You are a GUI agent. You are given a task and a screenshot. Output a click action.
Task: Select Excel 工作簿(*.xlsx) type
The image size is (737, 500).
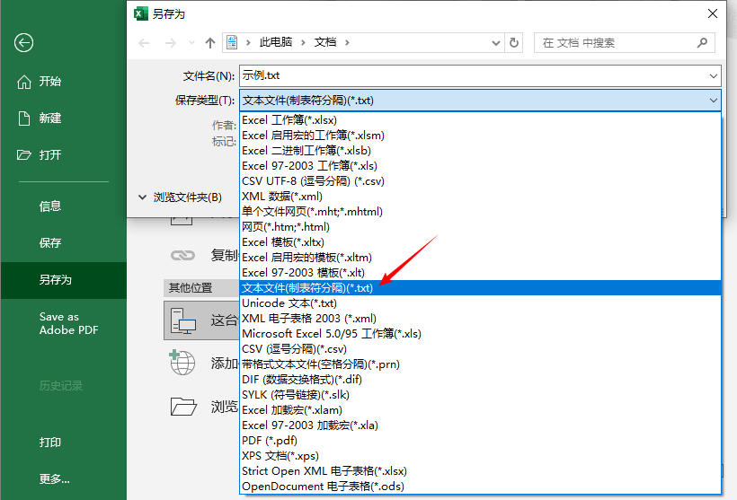coord(480,120)
